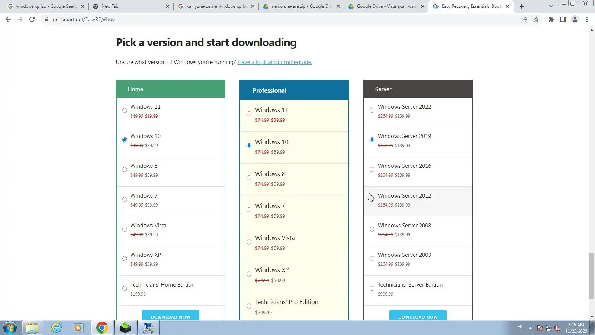Image resolution: width=595 pixels, height=335 pixels.
Task: Open Google Chrome taskbar icon
Action: (x=102, y=328)
